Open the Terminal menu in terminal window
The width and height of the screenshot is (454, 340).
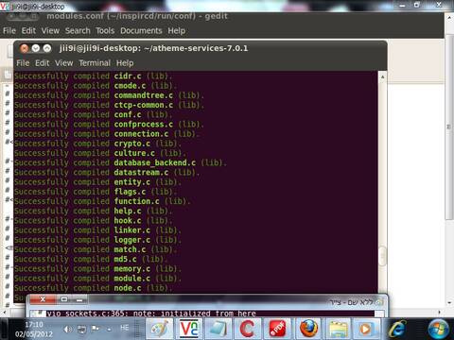[x=95, y=63]
